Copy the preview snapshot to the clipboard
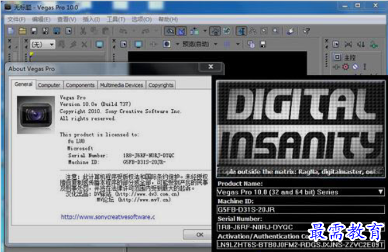The height and width of the screenshot is (252, 388). pos(251,45)
